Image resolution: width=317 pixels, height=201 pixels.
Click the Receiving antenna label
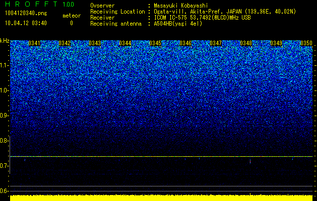(116, 24)
